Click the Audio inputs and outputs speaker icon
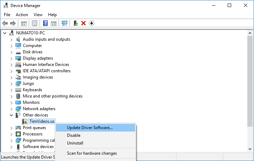 click(18, 39)
